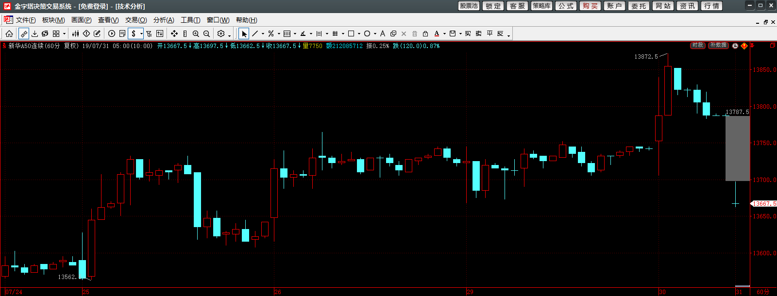The height and width of the screenshot is (296, 777).
Task: Open the 分析(A) menu
Action: [164, 20]
